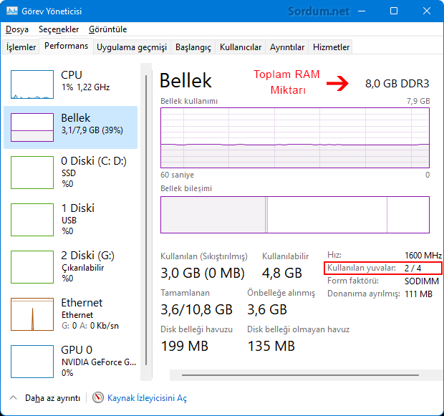444x416 pixels.
Task: Switch to the İşlemler tab
Action: pos(21,47)
